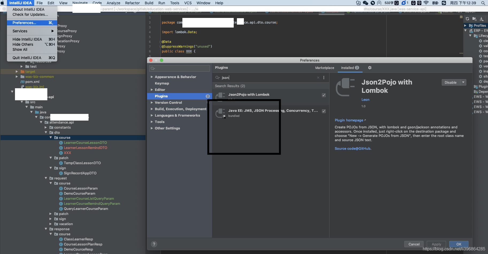Expand the Maven Profiles node
488x254 pixels.
point(465,26)
